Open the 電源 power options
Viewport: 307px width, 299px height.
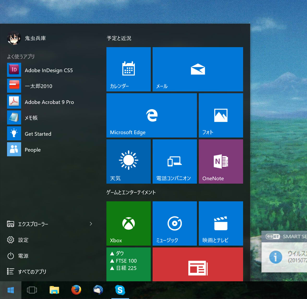pyautogui.click(x=23, y=256)
